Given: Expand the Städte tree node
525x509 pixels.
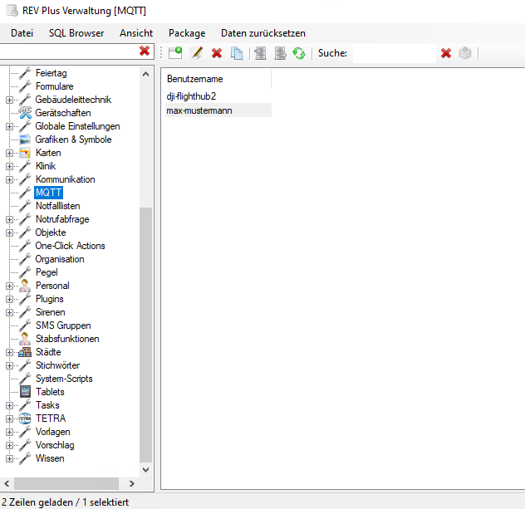Looking at the screenshot, I should click(x=9, y=352).
